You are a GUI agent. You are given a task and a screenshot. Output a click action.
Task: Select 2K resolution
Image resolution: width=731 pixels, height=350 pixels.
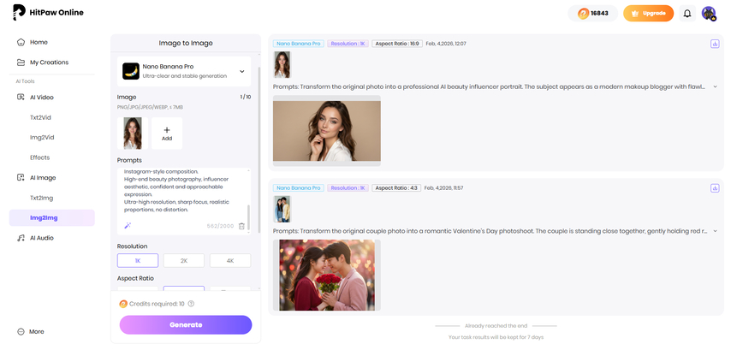(x=184, y=260)
